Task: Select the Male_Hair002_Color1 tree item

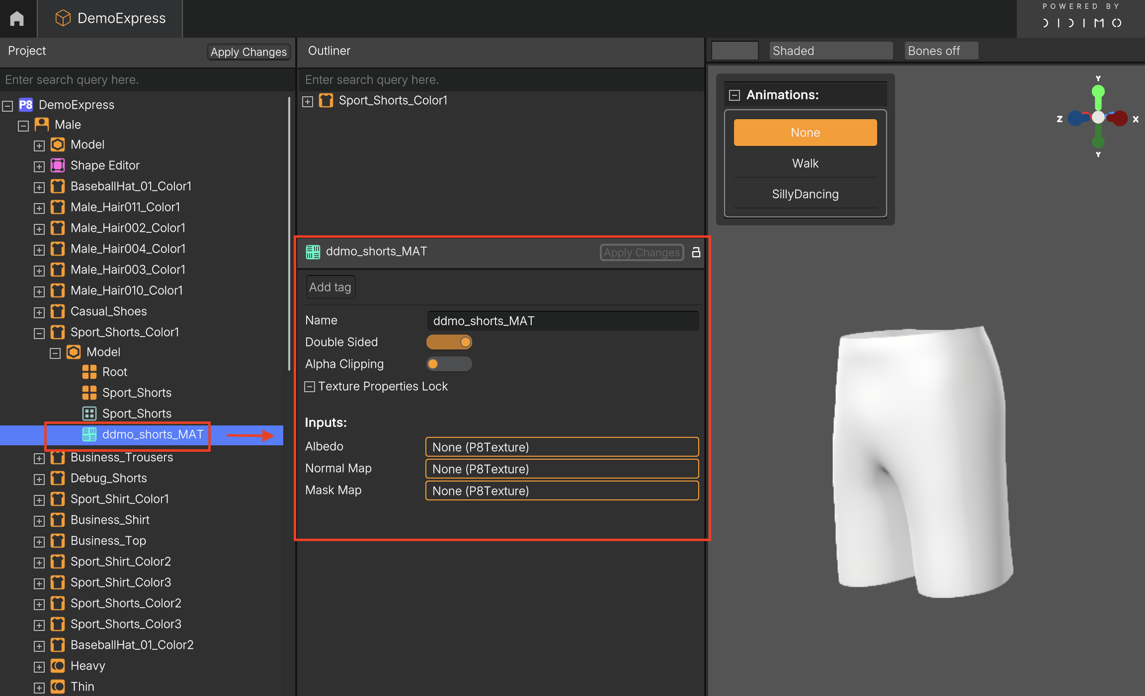Action: pos(128,228)
